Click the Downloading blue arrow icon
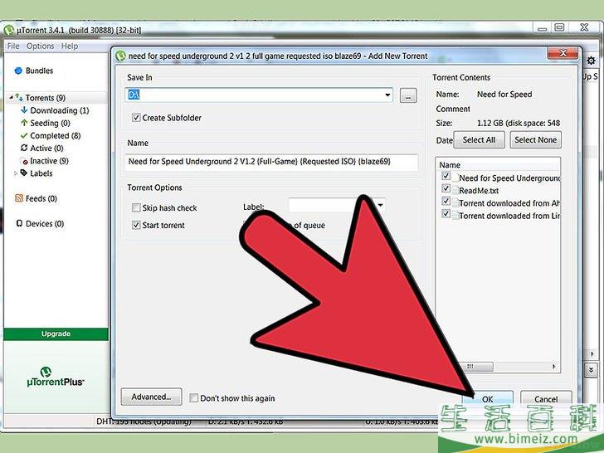 click(x=24, y=110)
